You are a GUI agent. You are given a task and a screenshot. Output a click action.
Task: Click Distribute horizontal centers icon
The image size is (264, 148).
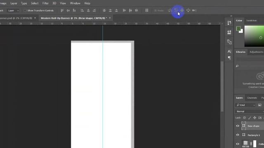tap(130, 10)
